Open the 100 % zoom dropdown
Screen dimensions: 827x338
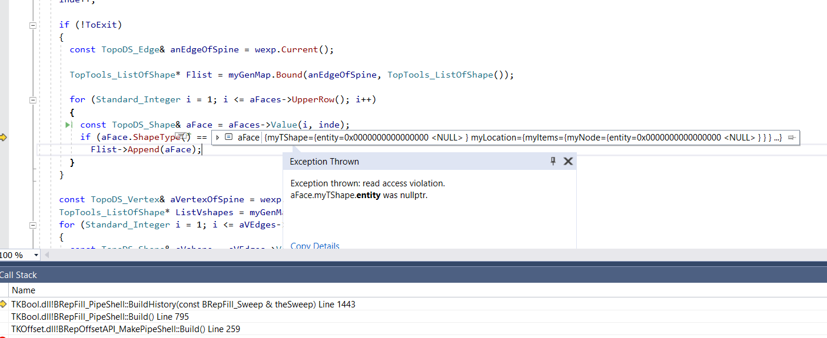[x=36, y=255]
